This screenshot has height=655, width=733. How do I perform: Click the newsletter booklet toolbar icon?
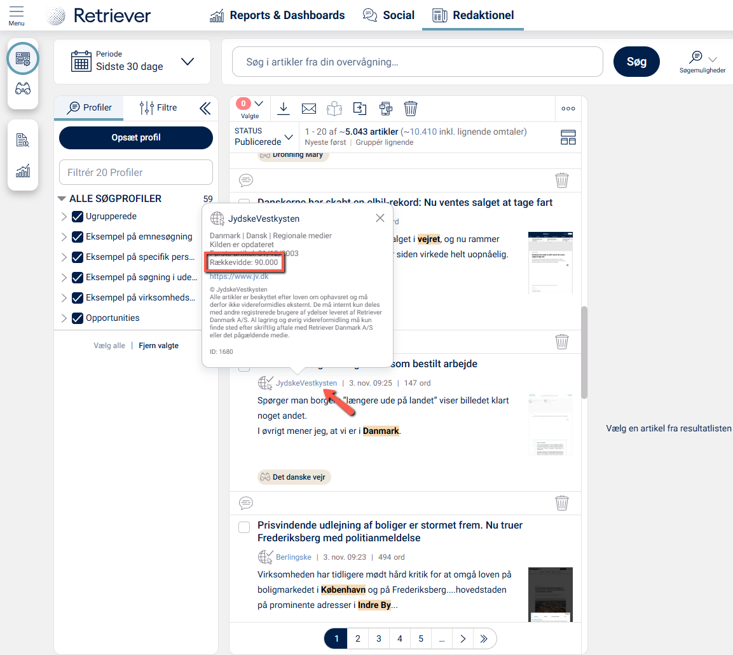pos(334,109)
